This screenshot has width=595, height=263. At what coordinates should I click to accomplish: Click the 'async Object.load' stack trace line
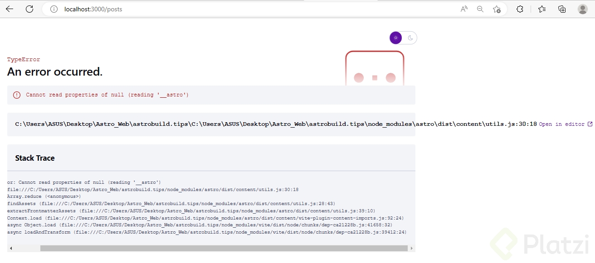pyautogui.click(x=200, y=225)
